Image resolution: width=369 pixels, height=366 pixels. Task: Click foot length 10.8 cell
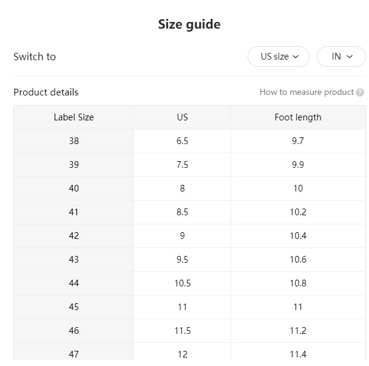pyautogui.click(x=297, y=283)
